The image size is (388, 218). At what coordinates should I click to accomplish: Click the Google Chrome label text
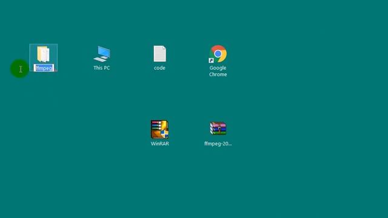[218, 71]
